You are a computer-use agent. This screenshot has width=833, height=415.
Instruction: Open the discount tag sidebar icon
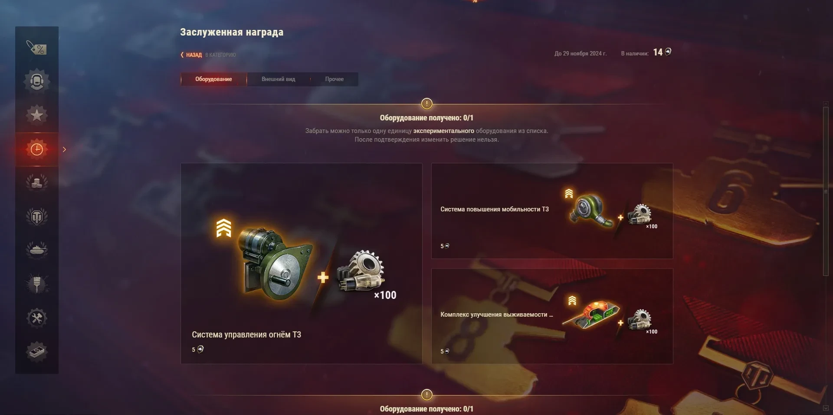point(37,47)
